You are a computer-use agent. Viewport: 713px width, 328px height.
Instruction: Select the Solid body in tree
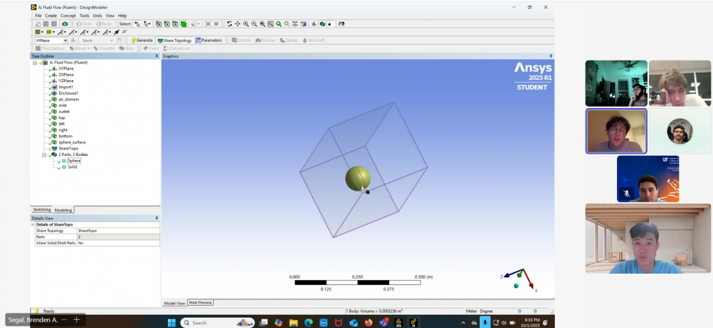[x=72, y=167]
